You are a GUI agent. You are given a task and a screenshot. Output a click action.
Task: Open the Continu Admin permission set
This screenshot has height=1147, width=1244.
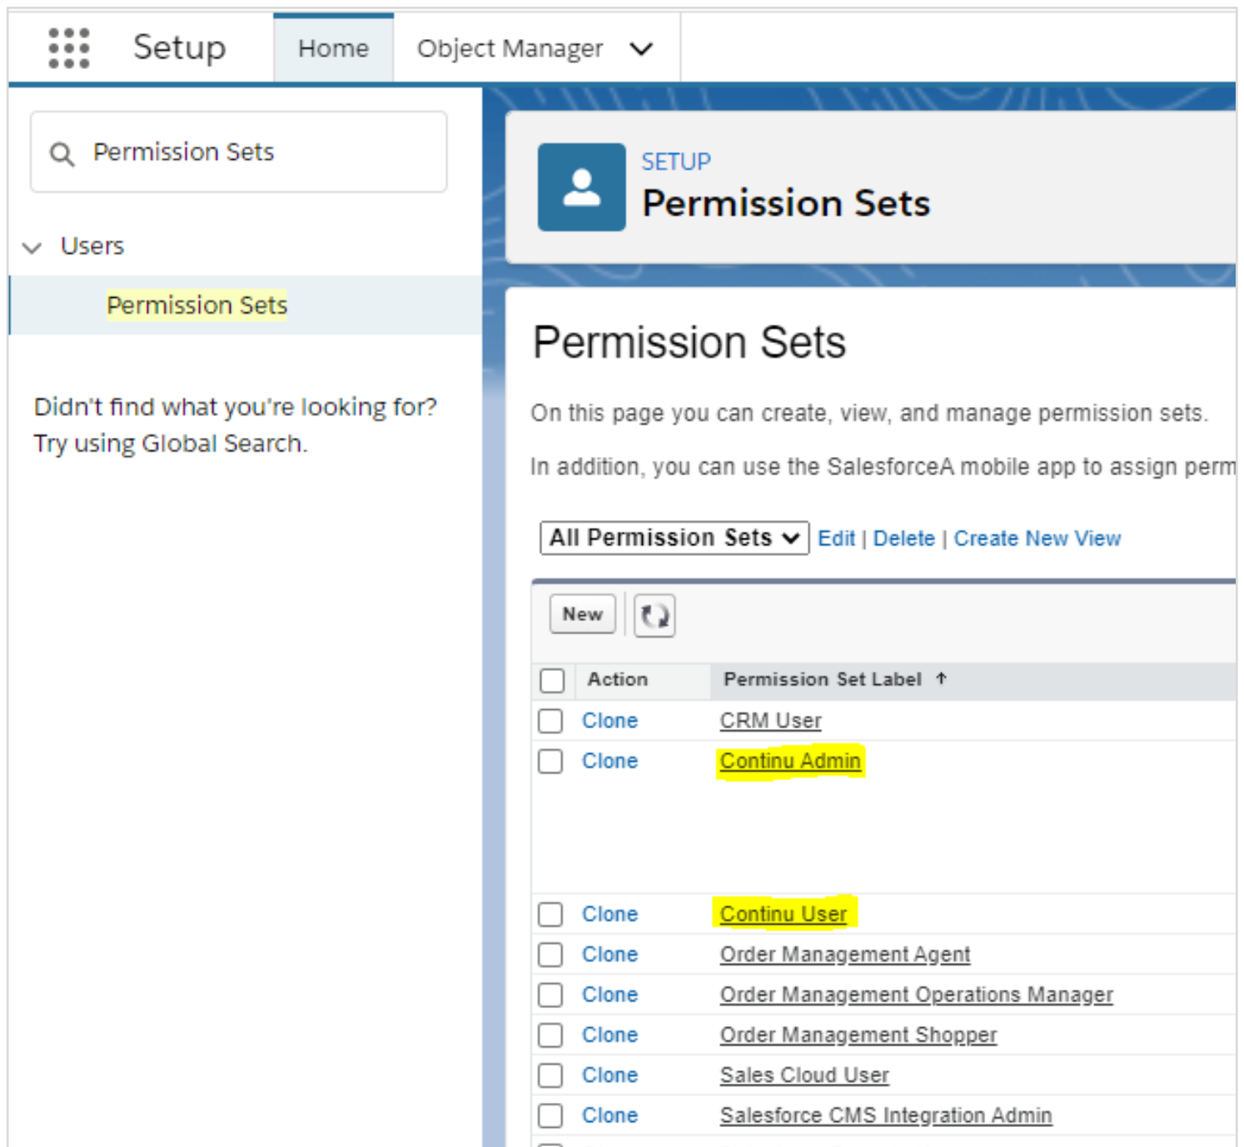[x=789, y=761]
